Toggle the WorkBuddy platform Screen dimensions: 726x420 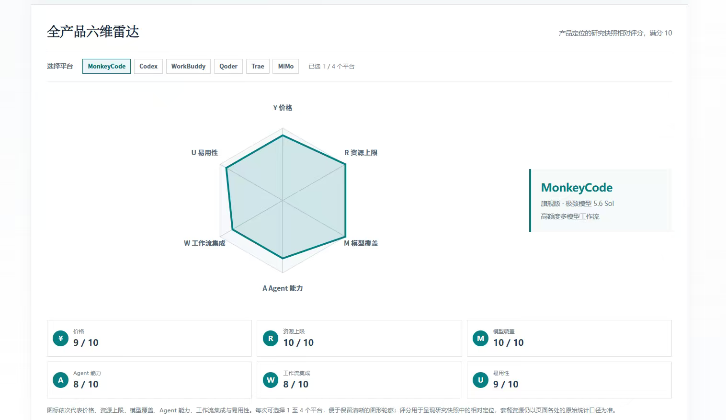click(188, 66)
